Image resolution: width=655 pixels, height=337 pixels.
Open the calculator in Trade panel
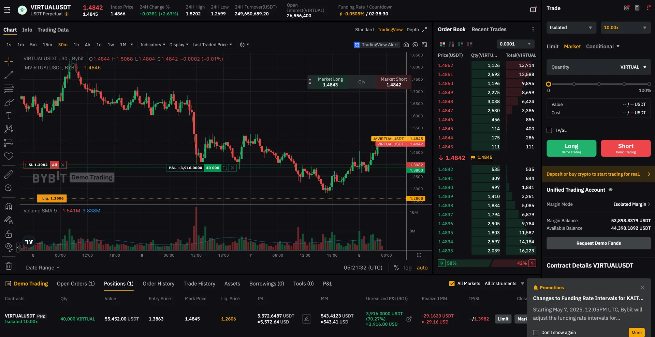[637, 8]
